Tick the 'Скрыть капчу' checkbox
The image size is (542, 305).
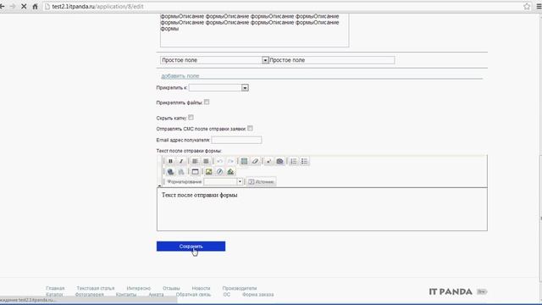click(x=191, y=118)
